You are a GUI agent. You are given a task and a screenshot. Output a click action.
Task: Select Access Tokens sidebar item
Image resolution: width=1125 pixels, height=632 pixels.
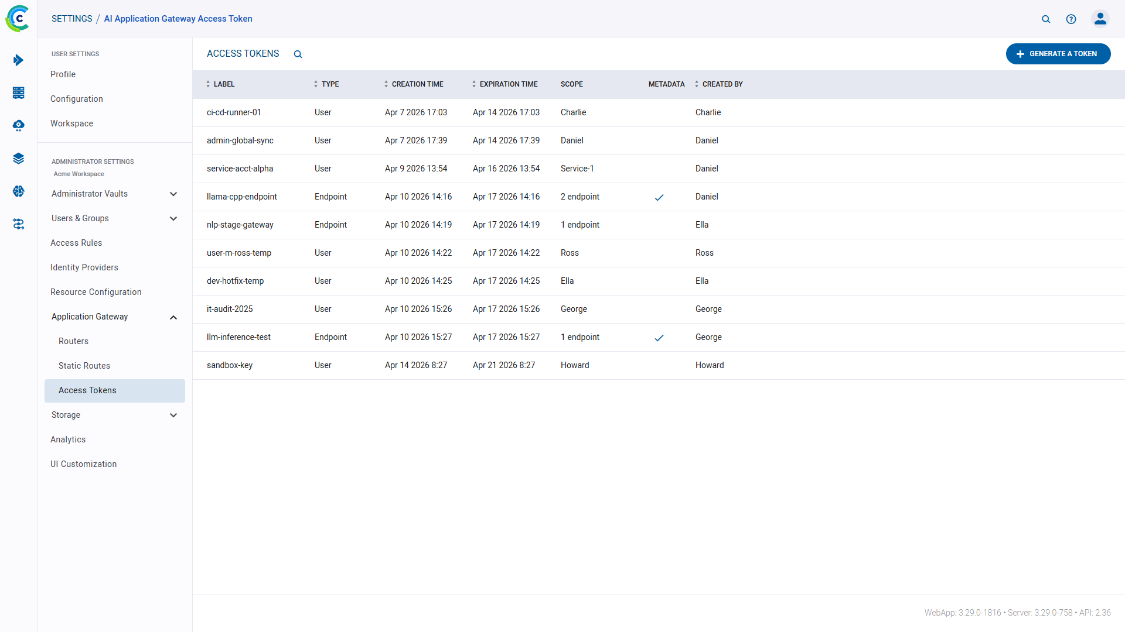coord(115,390)
